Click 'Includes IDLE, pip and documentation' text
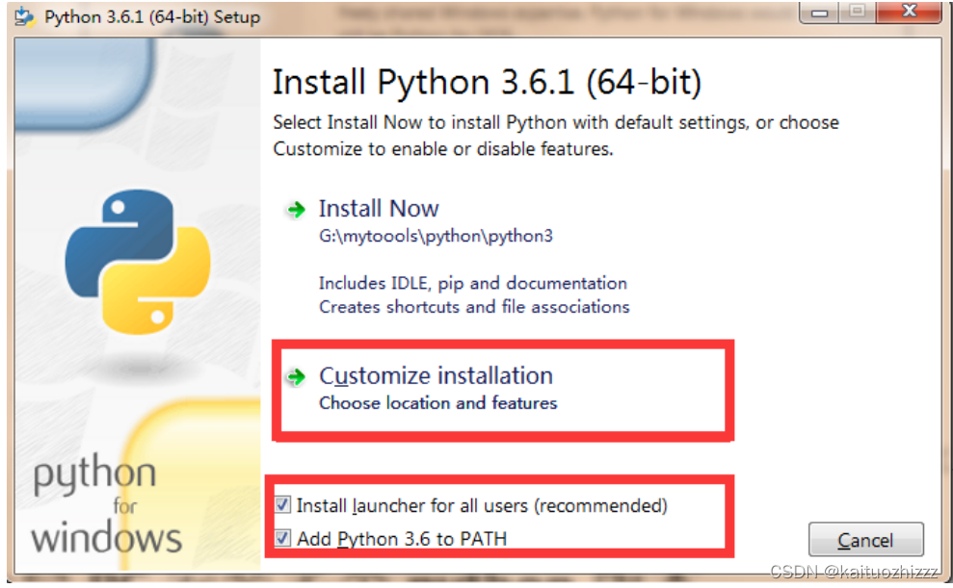953x588 pixels. pos(473,283)
